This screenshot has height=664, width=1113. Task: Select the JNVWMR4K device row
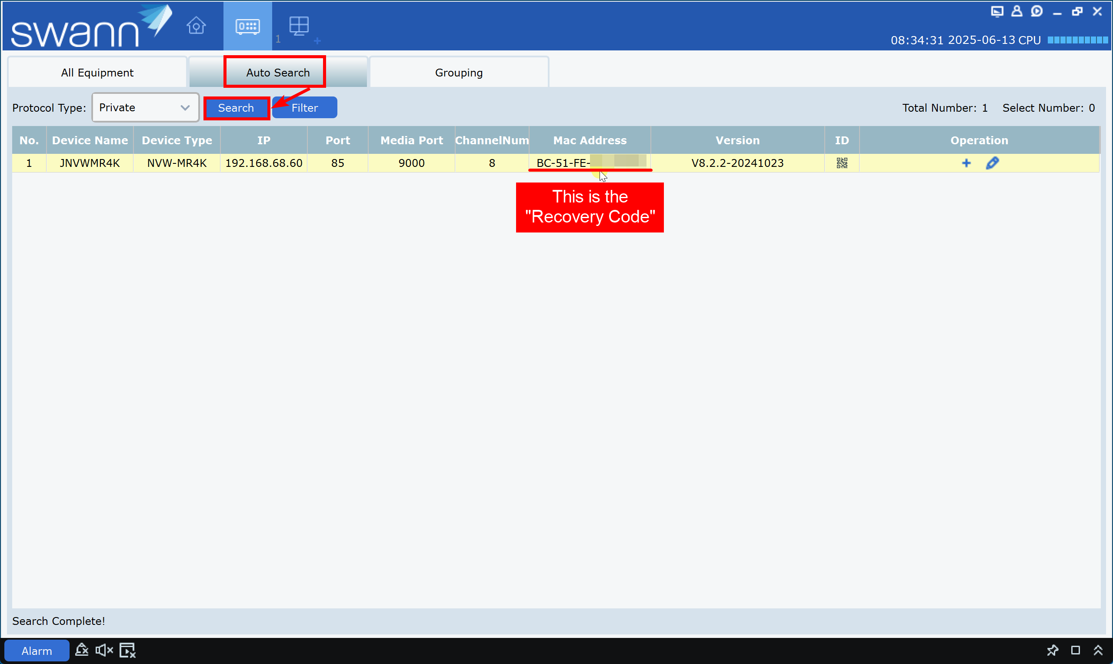[x=90, y=163]
